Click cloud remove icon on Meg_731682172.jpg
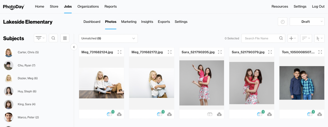Image resolution: width=328 pixels, height=127 pixels. (169, 114)
